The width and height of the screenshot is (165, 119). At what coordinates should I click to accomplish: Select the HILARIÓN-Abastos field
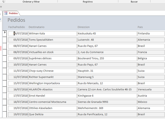point(53,90)
